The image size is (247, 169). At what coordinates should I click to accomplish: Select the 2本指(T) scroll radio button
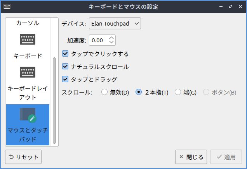click(139, 92)
